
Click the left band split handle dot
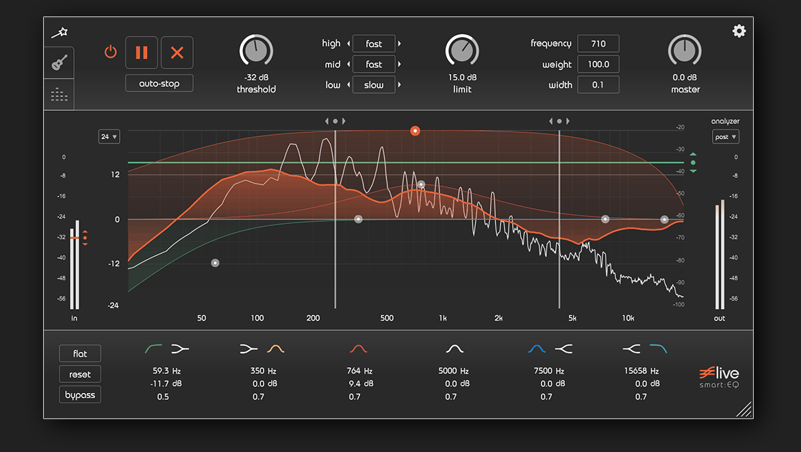pyautogui.click(x=335, y=121)
